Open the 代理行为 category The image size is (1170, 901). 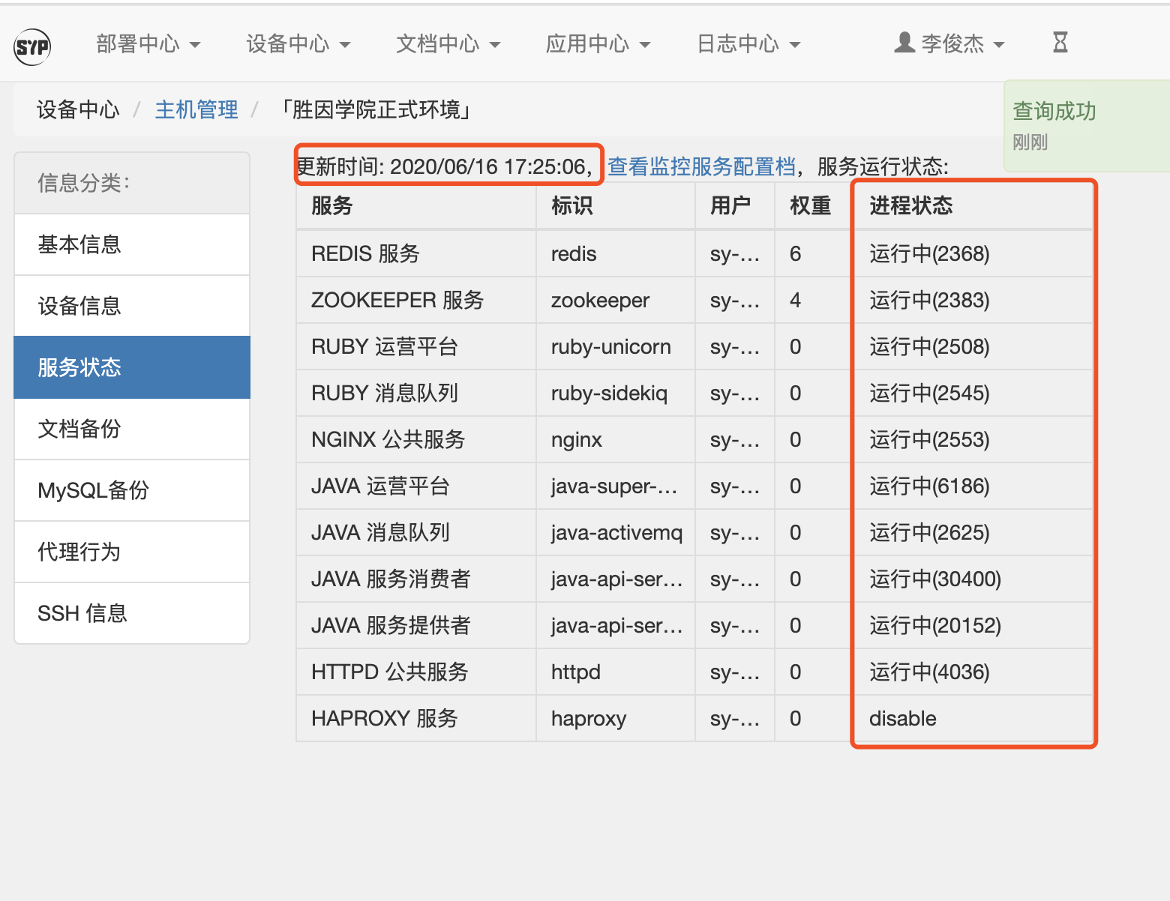click(x=132, y=552)
